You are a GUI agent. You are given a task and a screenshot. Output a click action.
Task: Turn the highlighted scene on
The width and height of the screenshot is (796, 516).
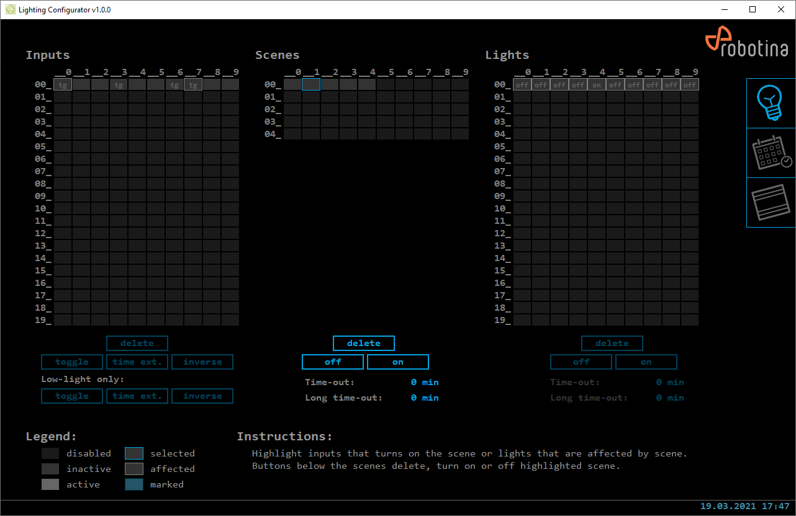[398, 362]
